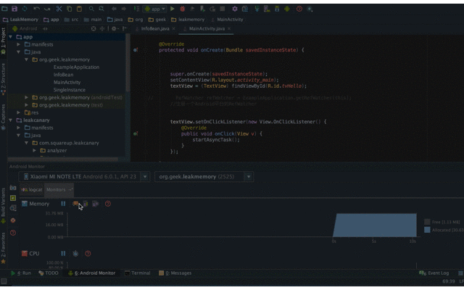Expand manifests folder under app
The image size is (464, 290).
tap(19, 44)
